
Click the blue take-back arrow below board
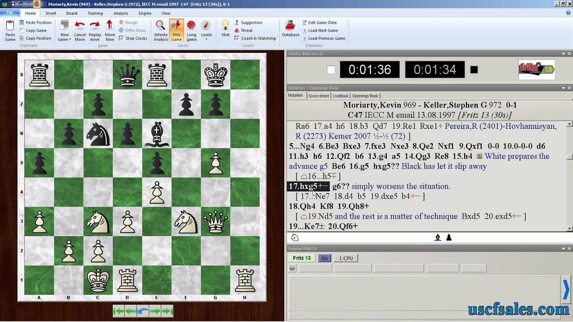(x=143, y=311)
